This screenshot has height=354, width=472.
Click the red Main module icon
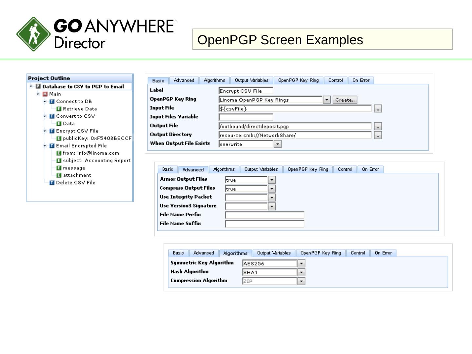pos(45,94)
